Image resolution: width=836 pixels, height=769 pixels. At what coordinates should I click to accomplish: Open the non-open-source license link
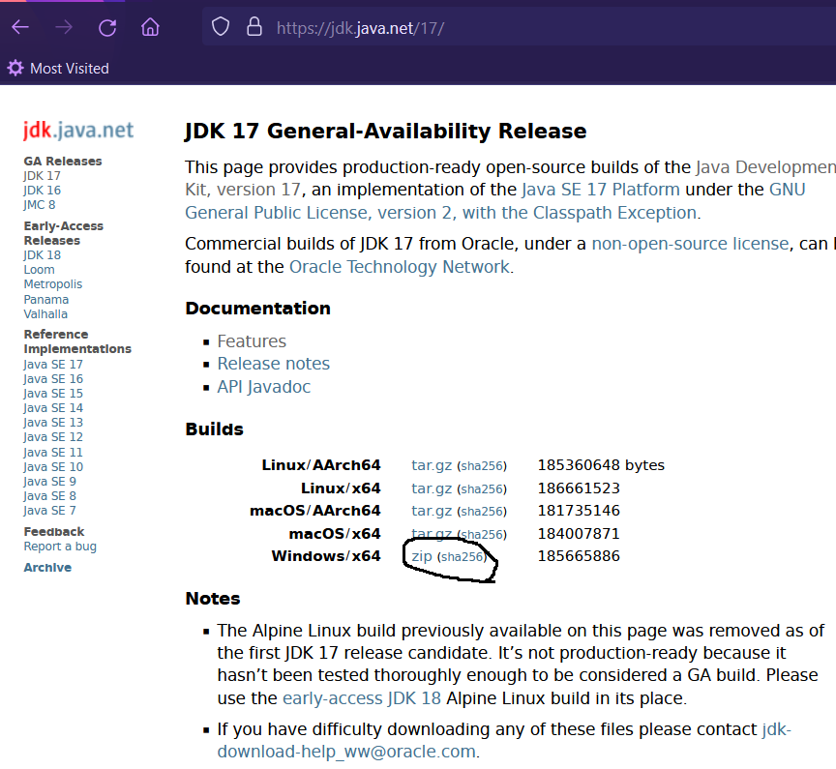pos(691,244)
